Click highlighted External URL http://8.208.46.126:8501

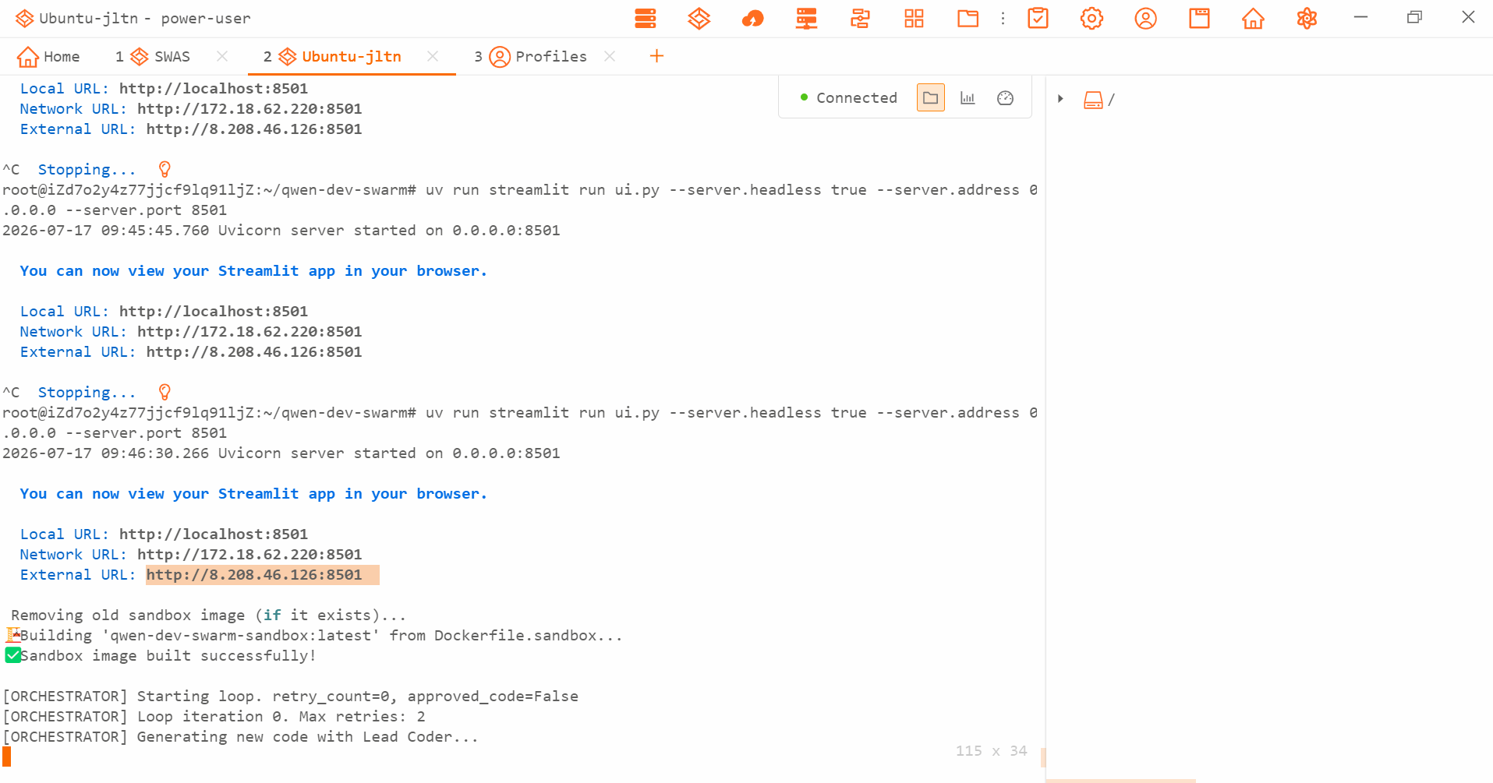pyautogui.click(x=254, y=574)
